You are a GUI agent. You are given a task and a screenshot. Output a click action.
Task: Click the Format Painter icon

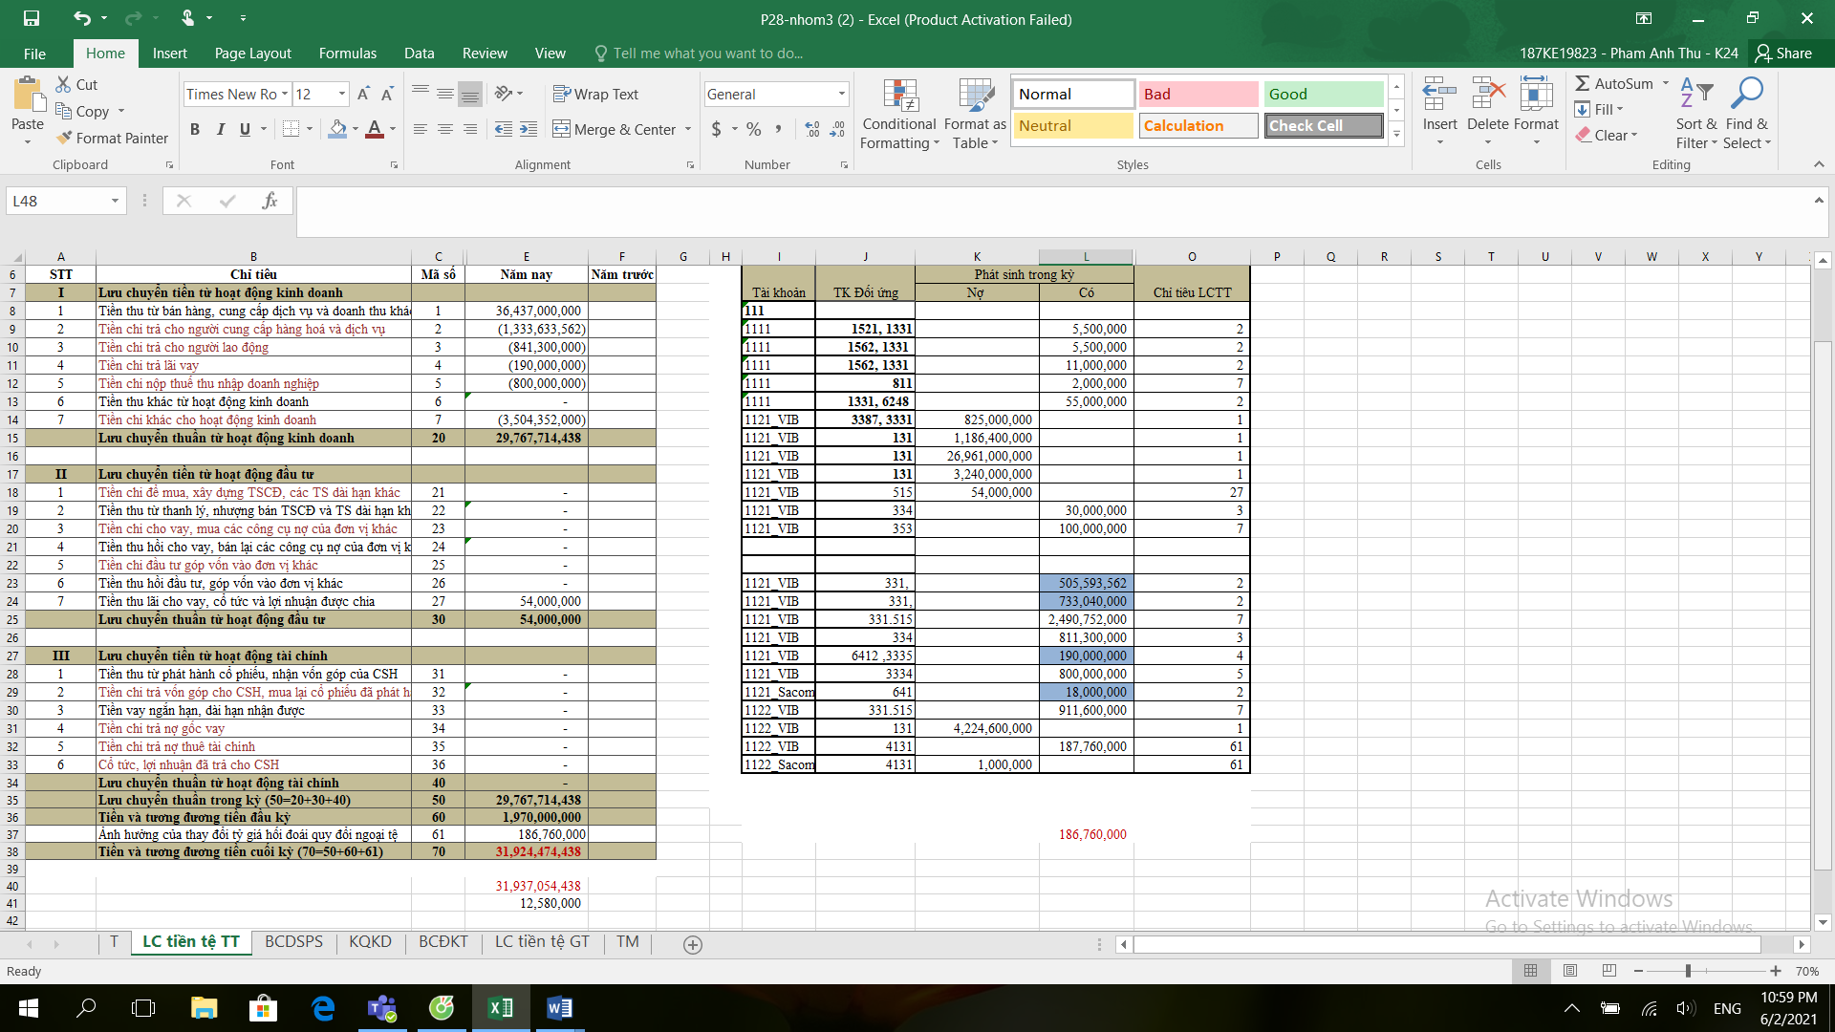[x=65, y=139]
